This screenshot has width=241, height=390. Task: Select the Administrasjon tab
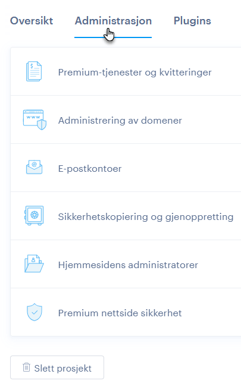[113, 21]
